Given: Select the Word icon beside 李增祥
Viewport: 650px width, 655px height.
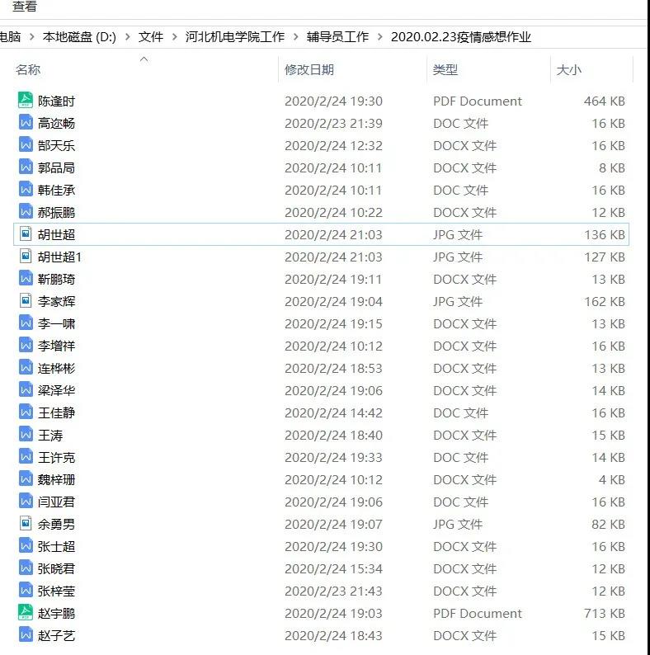Looking at the screenshot, I should pyautogui.click(x=26, y=345).
